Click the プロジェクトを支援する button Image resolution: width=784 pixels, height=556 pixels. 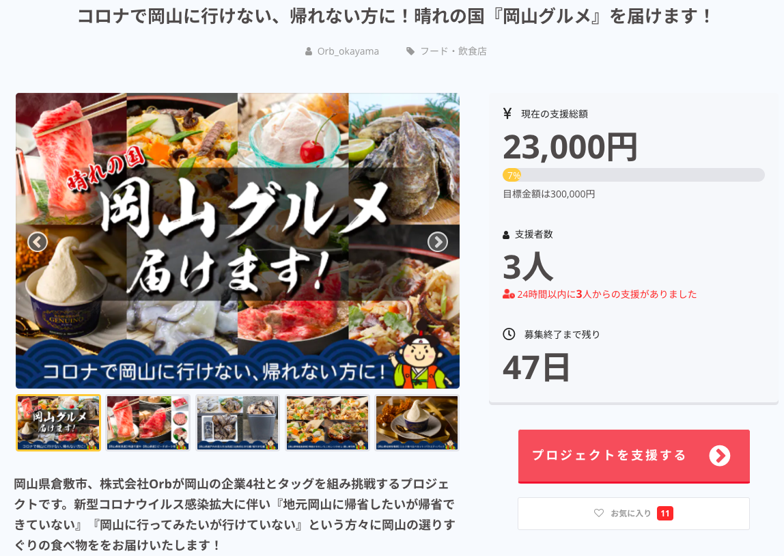tap(634, 456)
